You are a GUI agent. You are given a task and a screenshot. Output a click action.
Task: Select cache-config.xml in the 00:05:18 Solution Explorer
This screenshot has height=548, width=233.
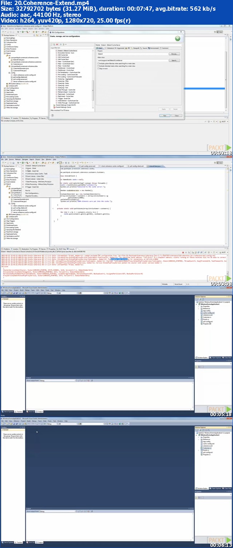tap(208, 313)
